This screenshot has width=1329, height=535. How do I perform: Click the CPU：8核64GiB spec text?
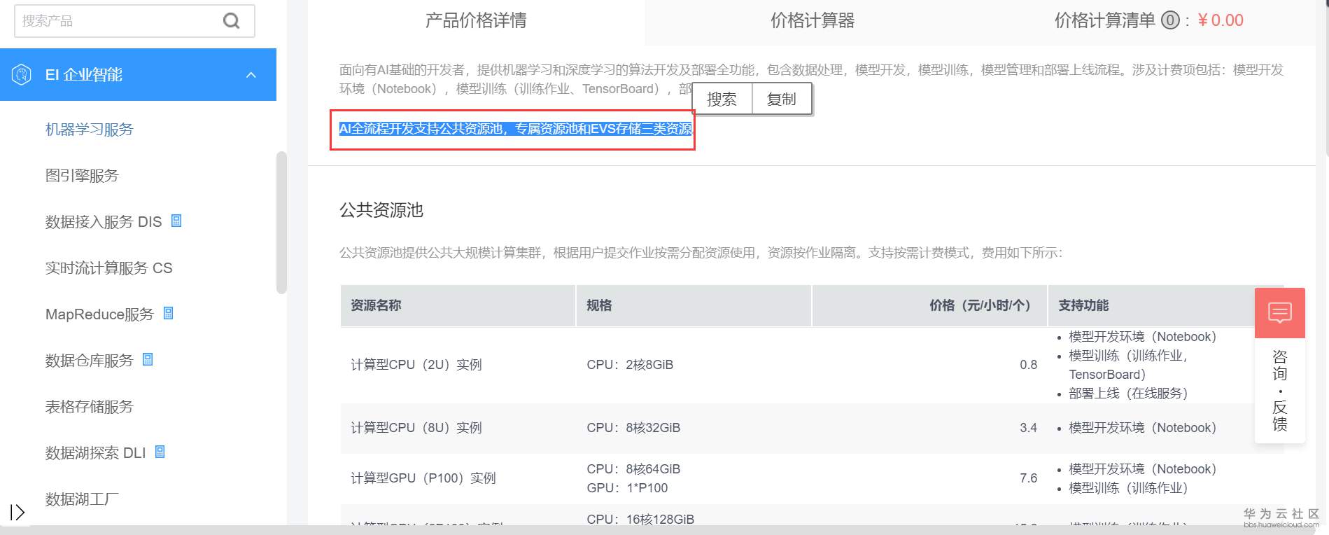coord(633,469)
